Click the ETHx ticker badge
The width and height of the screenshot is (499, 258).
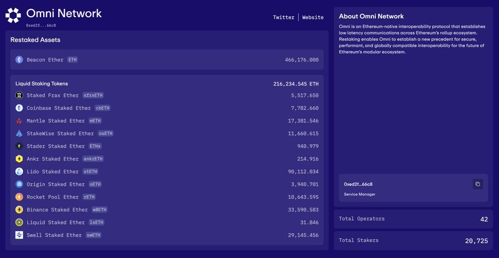tap(95, 146)
